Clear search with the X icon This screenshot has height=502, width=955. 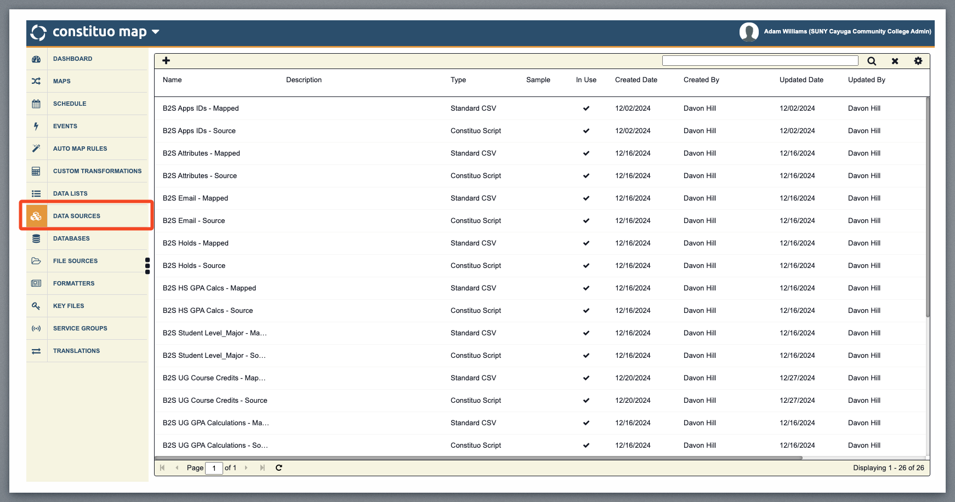click(x=895, y=61)
